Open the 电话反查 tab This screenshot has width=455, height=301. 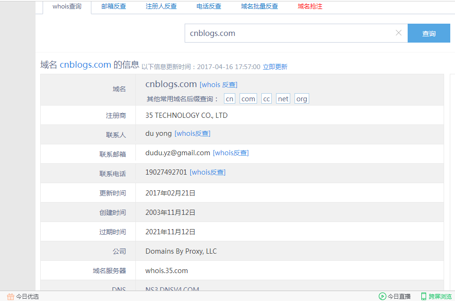[x=209, y=6]
